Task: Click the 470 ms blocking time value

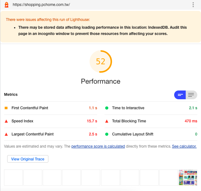Action: click(x=191, y=121)
